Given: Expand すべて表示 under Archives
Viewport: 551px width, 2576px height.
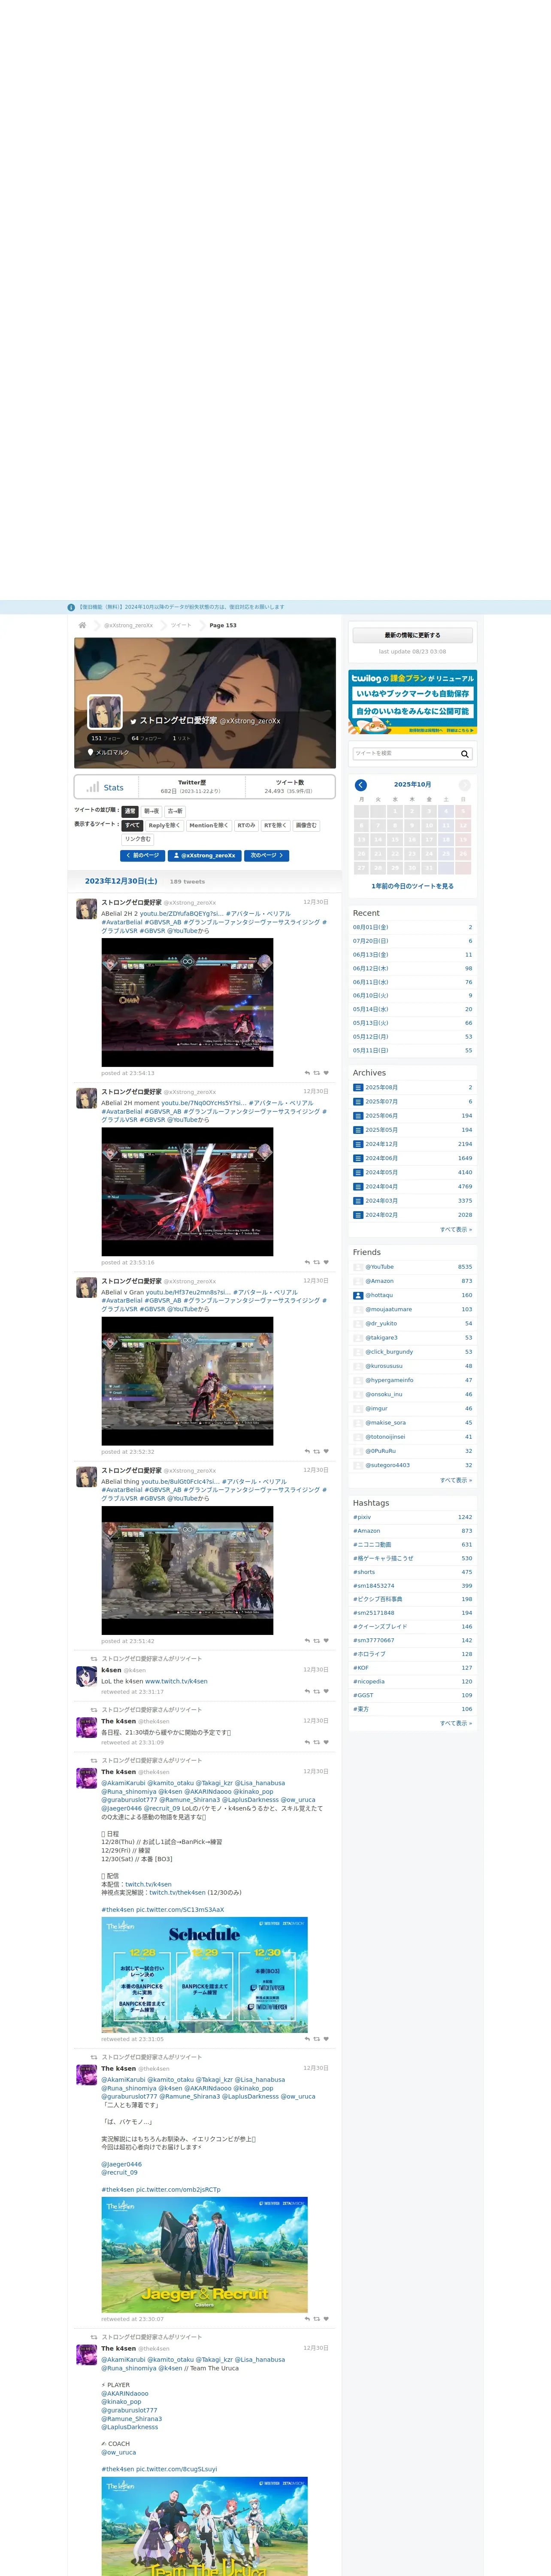Looking at the screenshot, I should [x=456, y=1229].
